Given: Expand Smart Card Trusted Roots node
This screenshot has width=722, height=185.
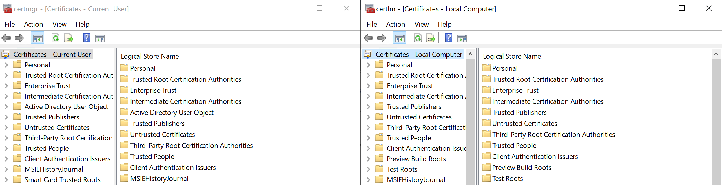Looking at the screenshot, I should (x=6, y=180).
